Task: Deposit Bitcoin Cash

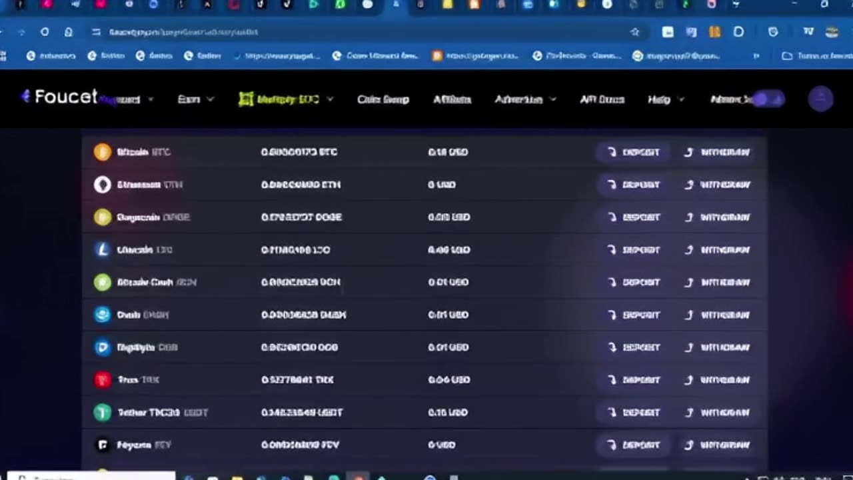Action: 634,282
